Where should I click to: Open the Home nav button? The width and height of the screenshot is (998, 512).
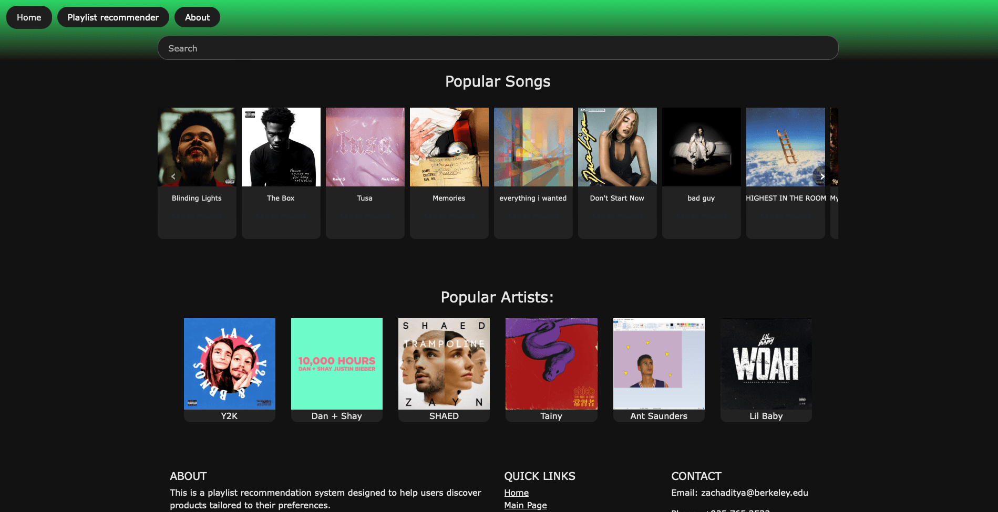29,17
